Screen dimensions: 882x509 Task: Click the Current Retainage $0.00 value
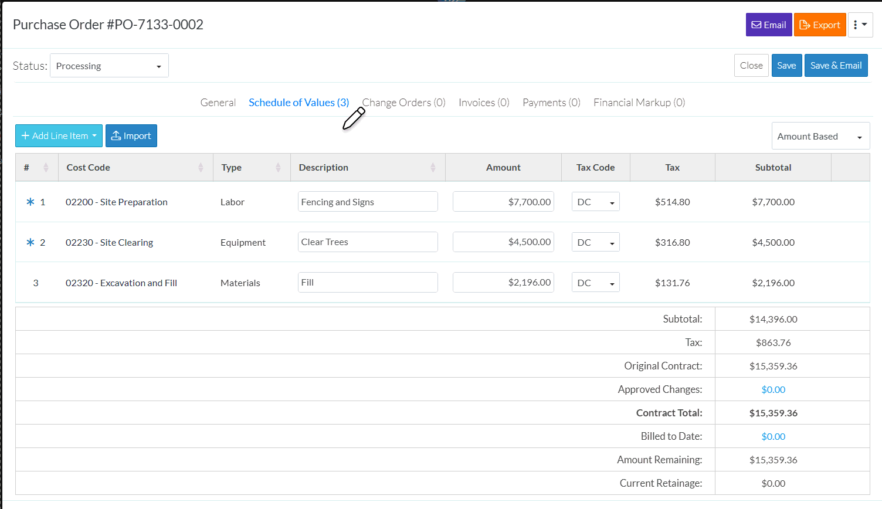[773, 483]
